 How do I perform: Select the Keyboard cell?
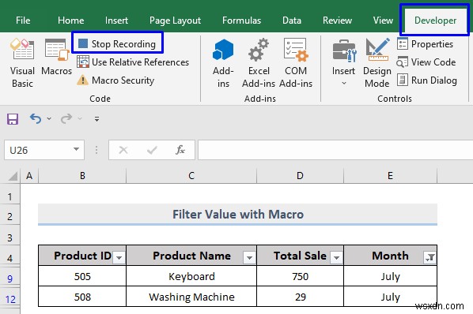coord(191,276)
